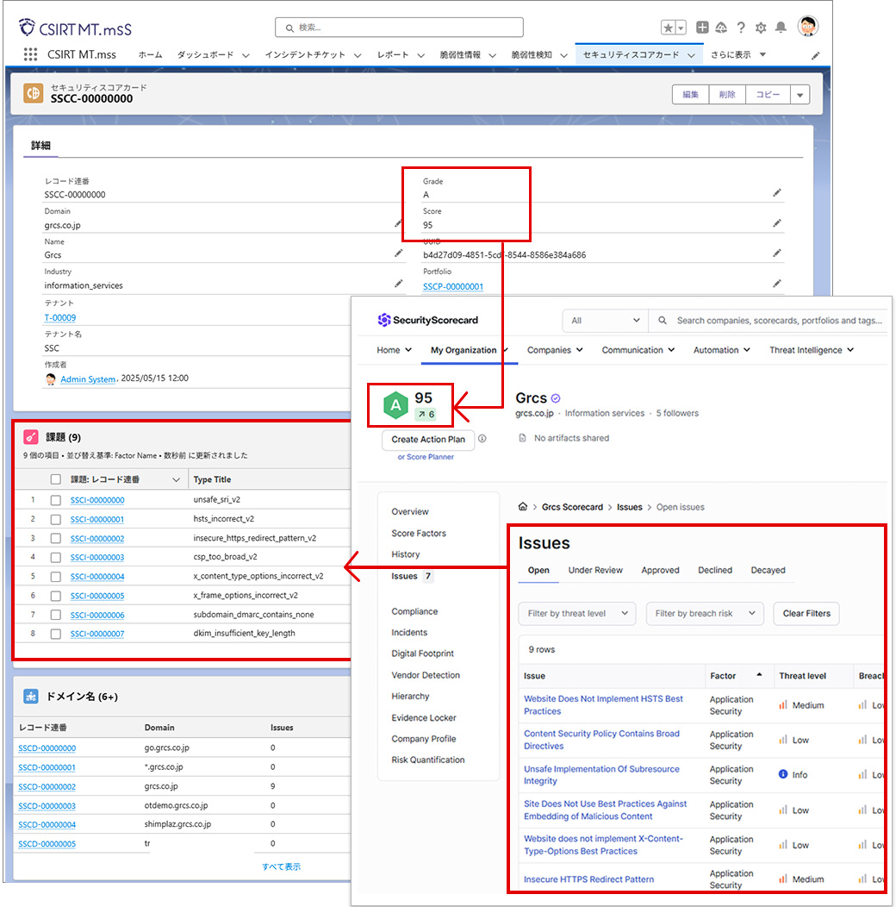Click the info icon beside Create Action Plan
896x907 pixels.
coord(482,439)
